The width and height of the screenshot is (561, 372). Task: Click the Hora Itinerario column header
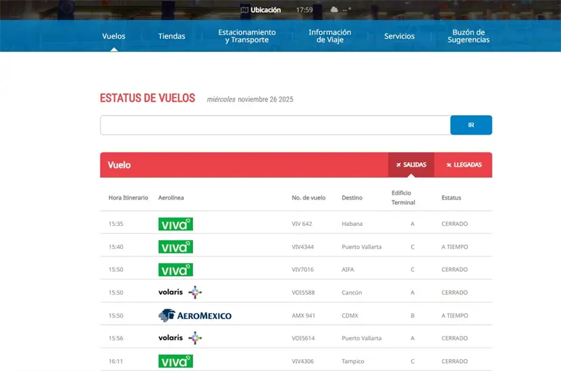click(128, 198)
